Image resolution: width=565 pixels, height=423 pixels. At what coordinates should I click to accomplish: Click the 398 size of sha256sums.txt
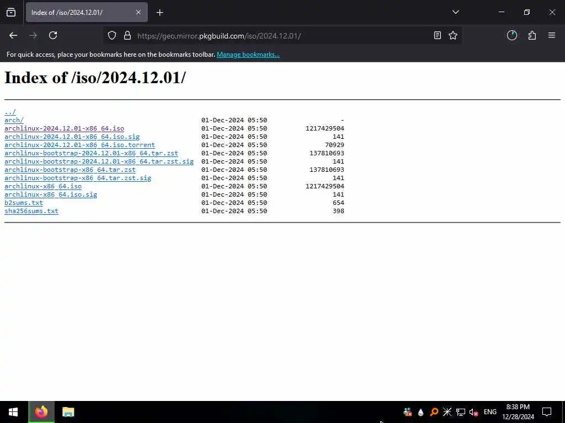click(338, 211)
